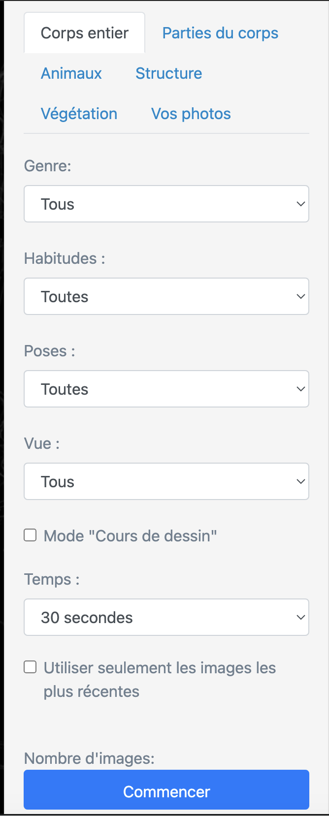Select the Animaux tab
329x816 pixels.
(71, 73)
